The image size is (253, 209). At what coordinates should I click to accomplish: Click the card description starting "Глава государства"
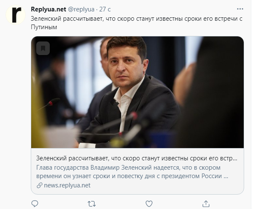tap(132, 172)
